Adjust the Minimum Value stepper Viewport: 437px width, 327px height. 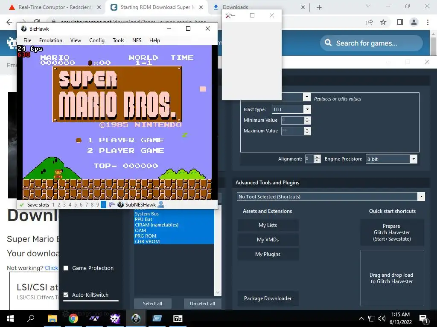click(x=307, y=120)
